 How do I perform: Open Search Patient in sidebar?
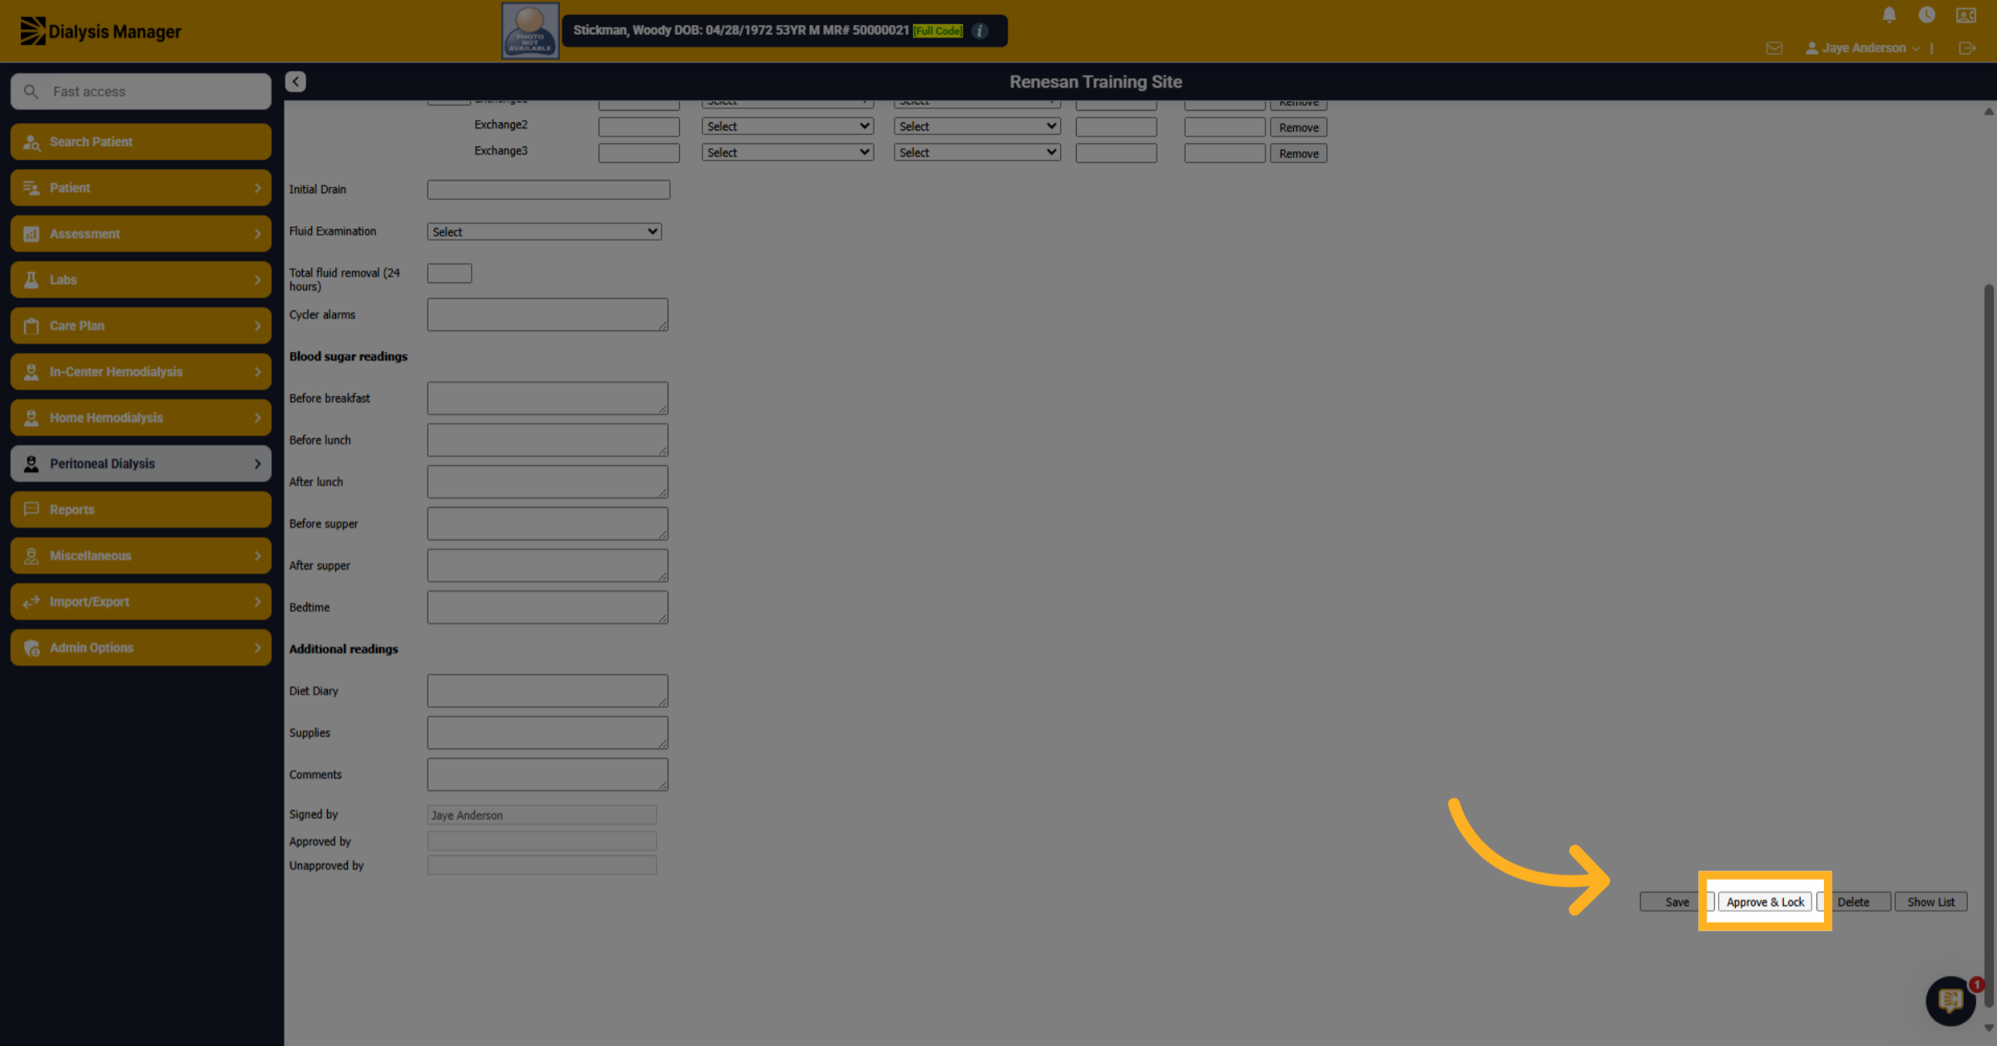[141, 141]
